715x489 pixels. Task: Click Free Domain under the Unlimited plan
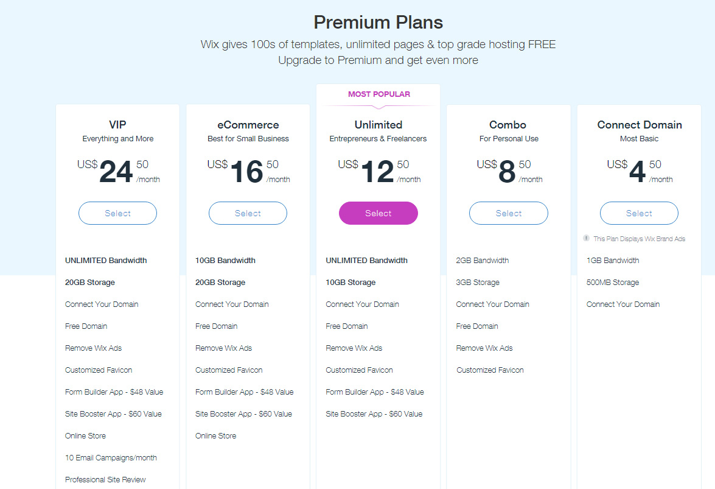coord(347,326)
